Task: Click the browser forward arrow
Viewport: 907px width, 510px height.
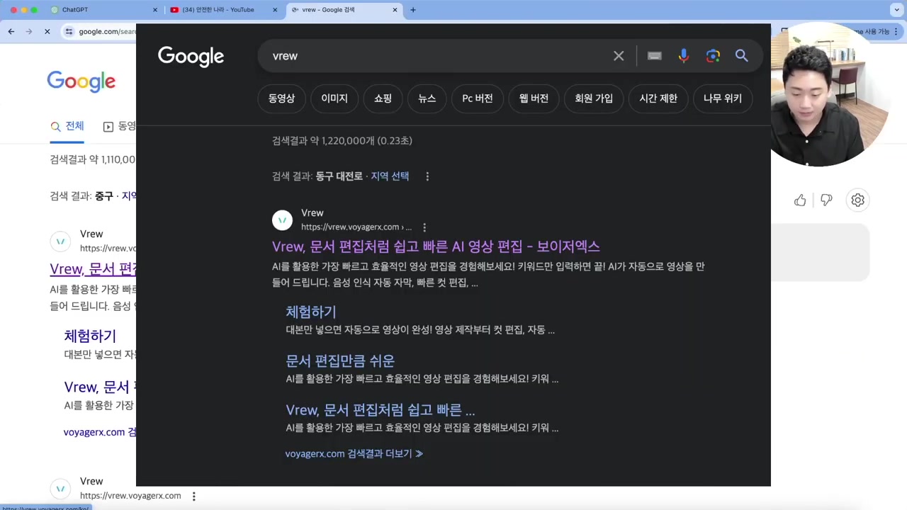Action: pyautogui.click(x=29, y=31)
